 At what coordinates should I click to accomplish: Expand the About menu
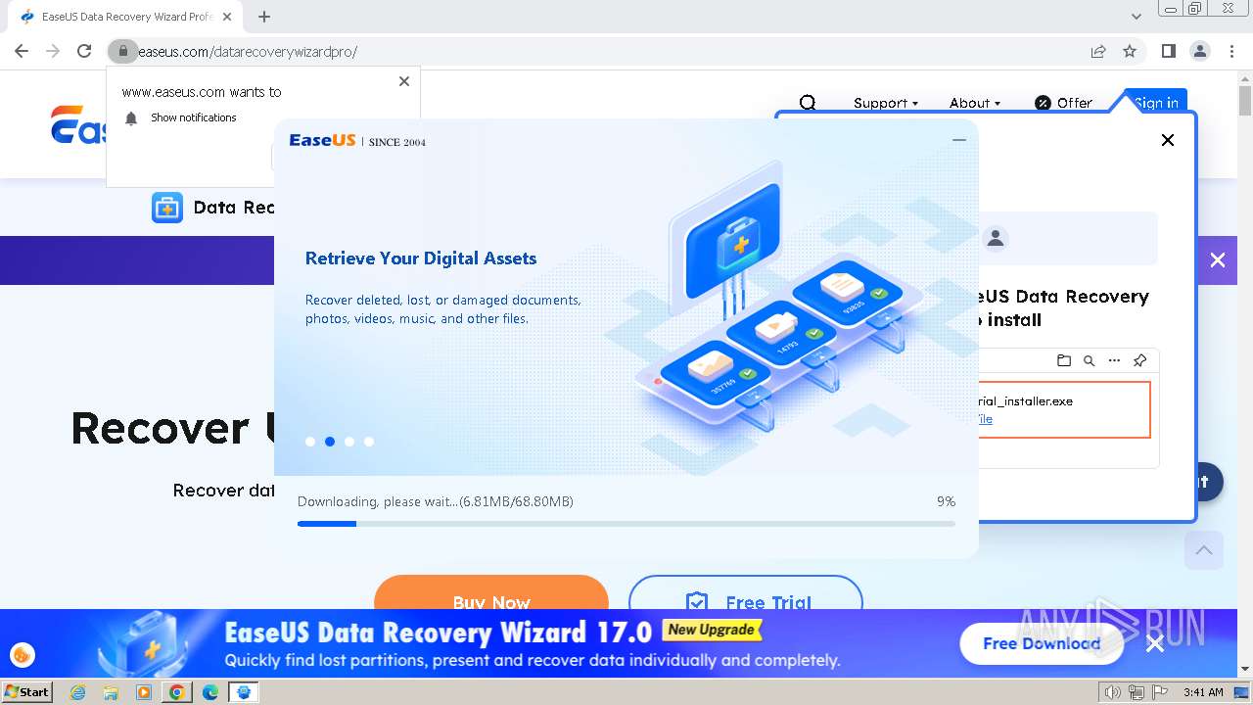coord(974,103)
